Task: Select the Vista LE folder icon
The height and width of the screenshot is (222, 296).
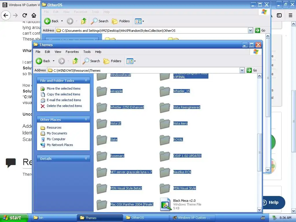Action: pyautogui.click(x=102, y=124)
